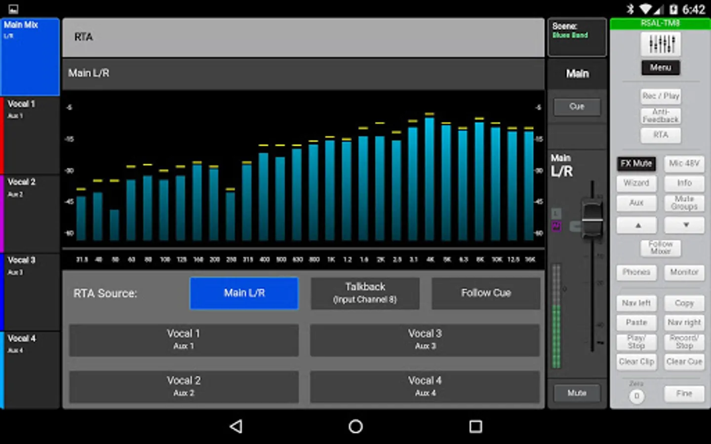This screenshot has height=444, width=711.
Task: Toggle Mic 48V phantom power
Action: point(684,163)
